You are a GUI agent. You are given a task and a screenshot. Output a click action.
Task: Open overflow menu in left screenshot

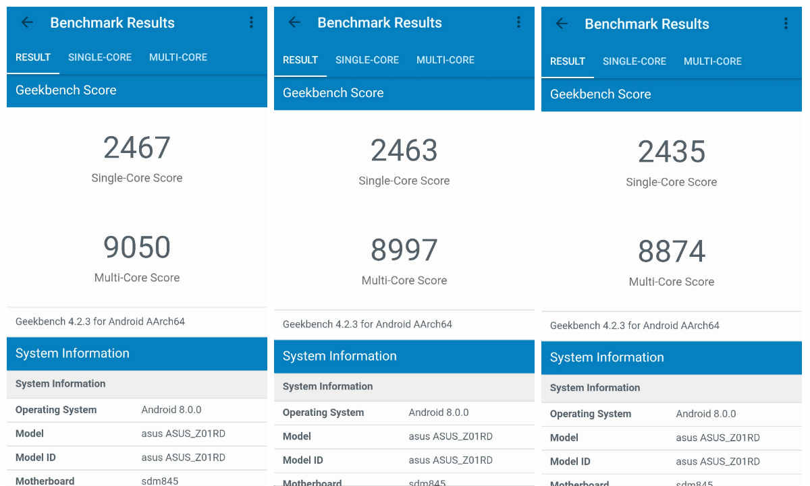pos(251,22)
